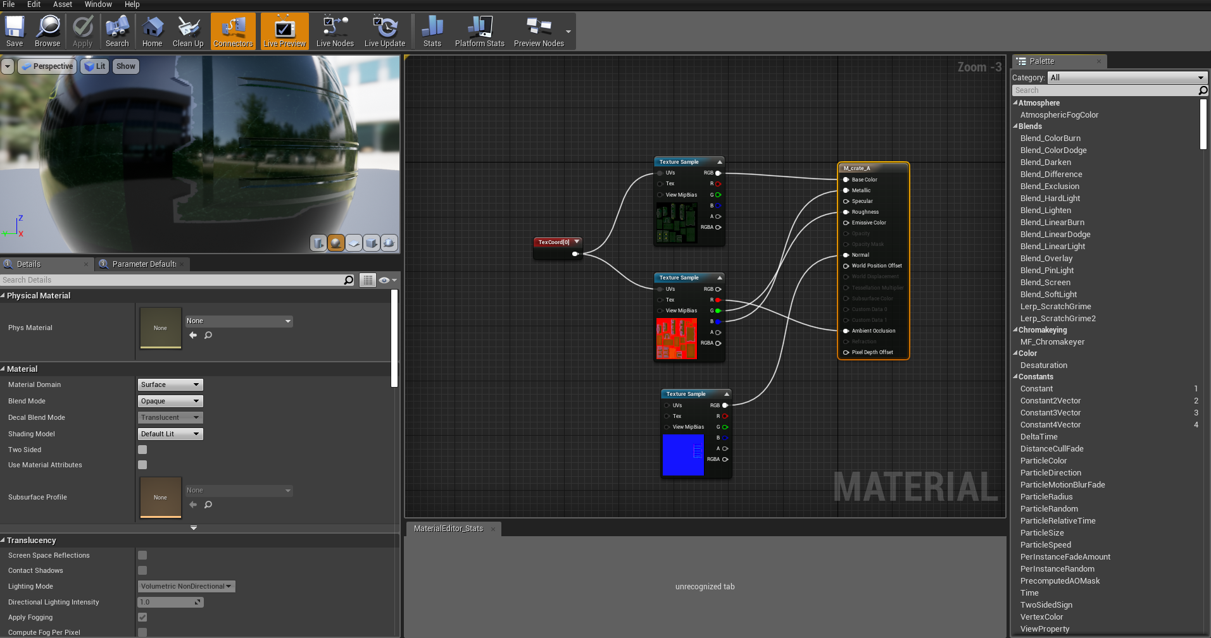This screenshot has height=638, width=1211.
Task: Collapse the Blends category in Palette
Action: 1017,126
